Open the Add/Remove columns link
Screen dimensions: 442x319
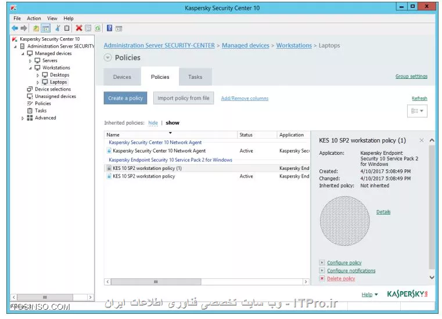tap(245, 98)
